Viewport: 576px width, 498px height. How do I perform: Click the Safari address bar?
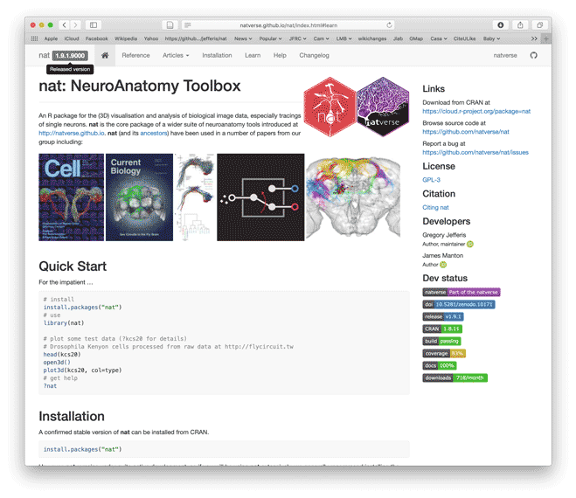(x=287, y=25)
